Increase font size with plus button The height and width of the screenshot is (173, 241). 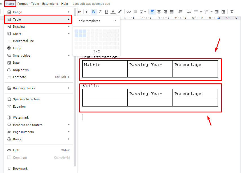pyautogui.click(x=86, y=12)
